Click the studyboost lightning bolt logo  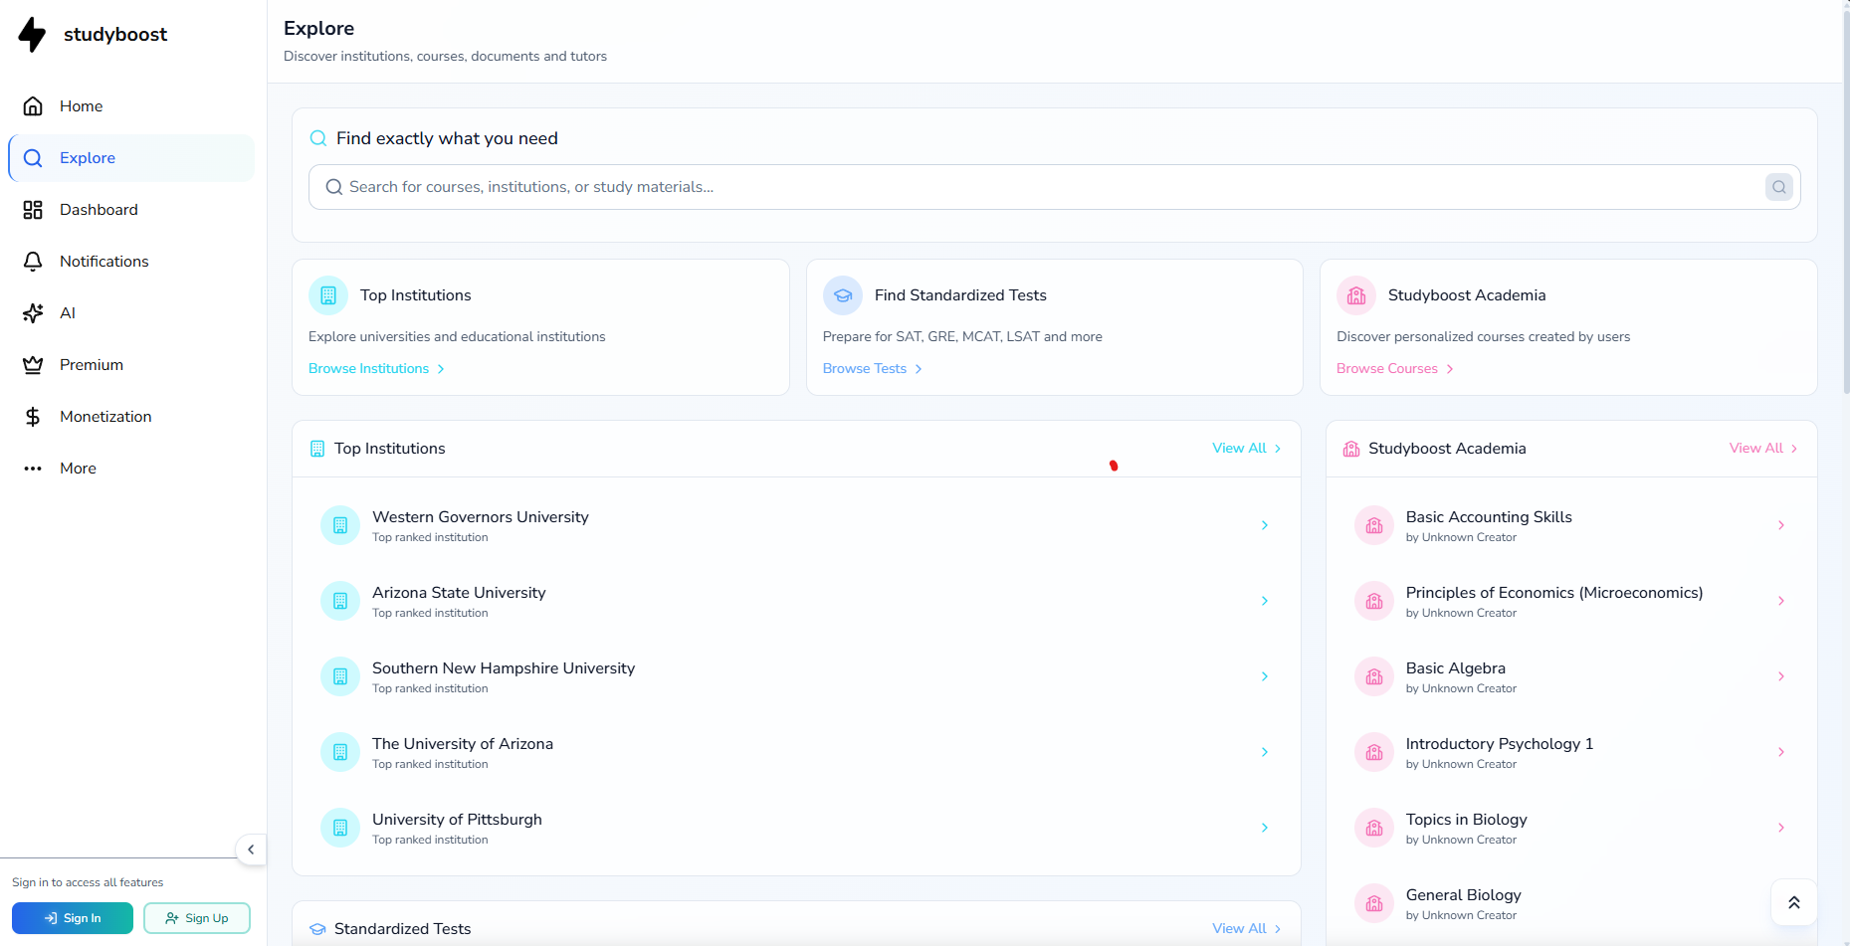(x=33, y=35)
